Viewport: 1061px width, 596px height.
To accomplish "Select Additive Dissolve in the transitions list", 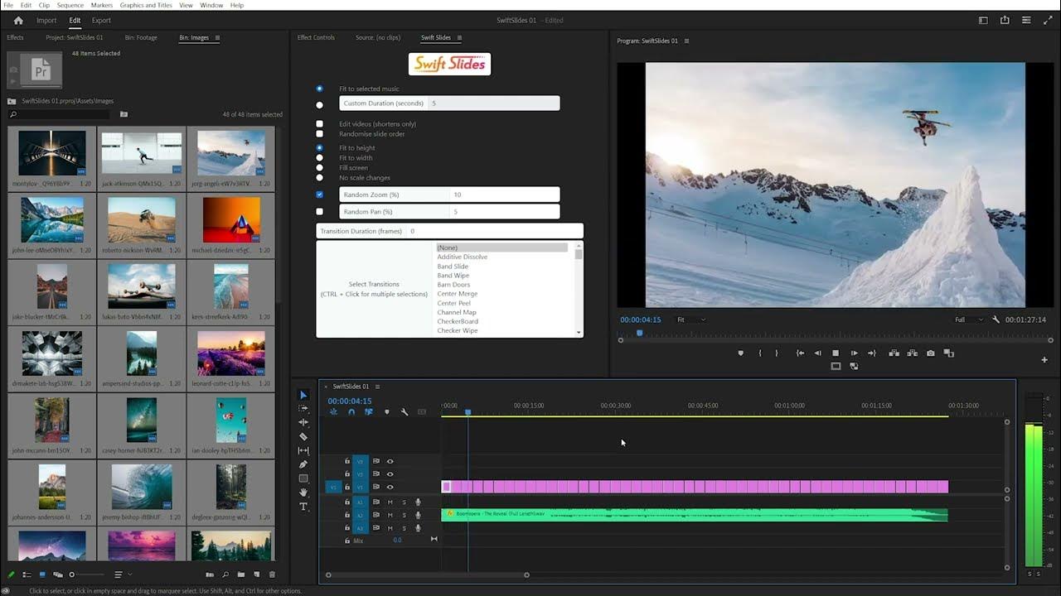I will 464,257.
